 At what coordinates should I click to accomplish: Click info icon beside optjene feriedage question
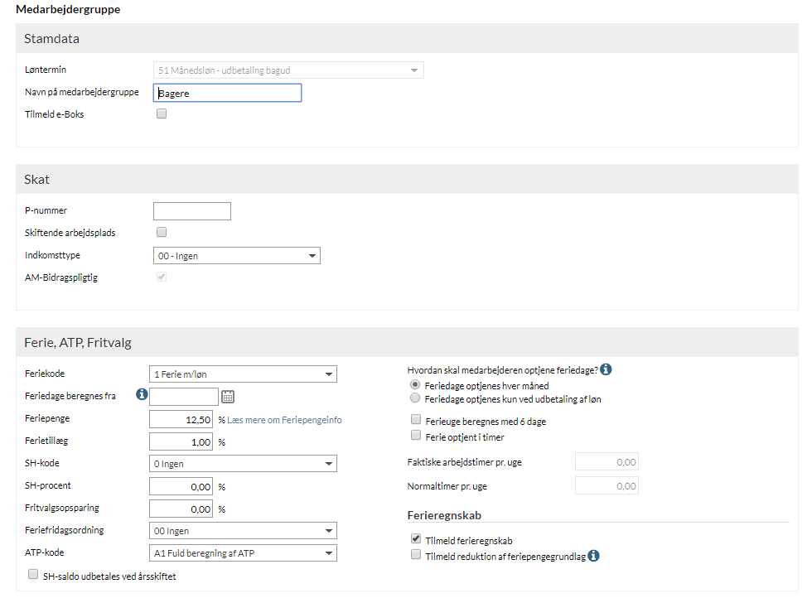[x=606, y=369]
